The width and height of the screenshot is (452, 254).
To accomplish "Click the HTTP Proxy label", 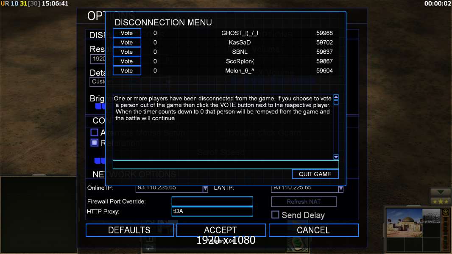I will (103, 212).
